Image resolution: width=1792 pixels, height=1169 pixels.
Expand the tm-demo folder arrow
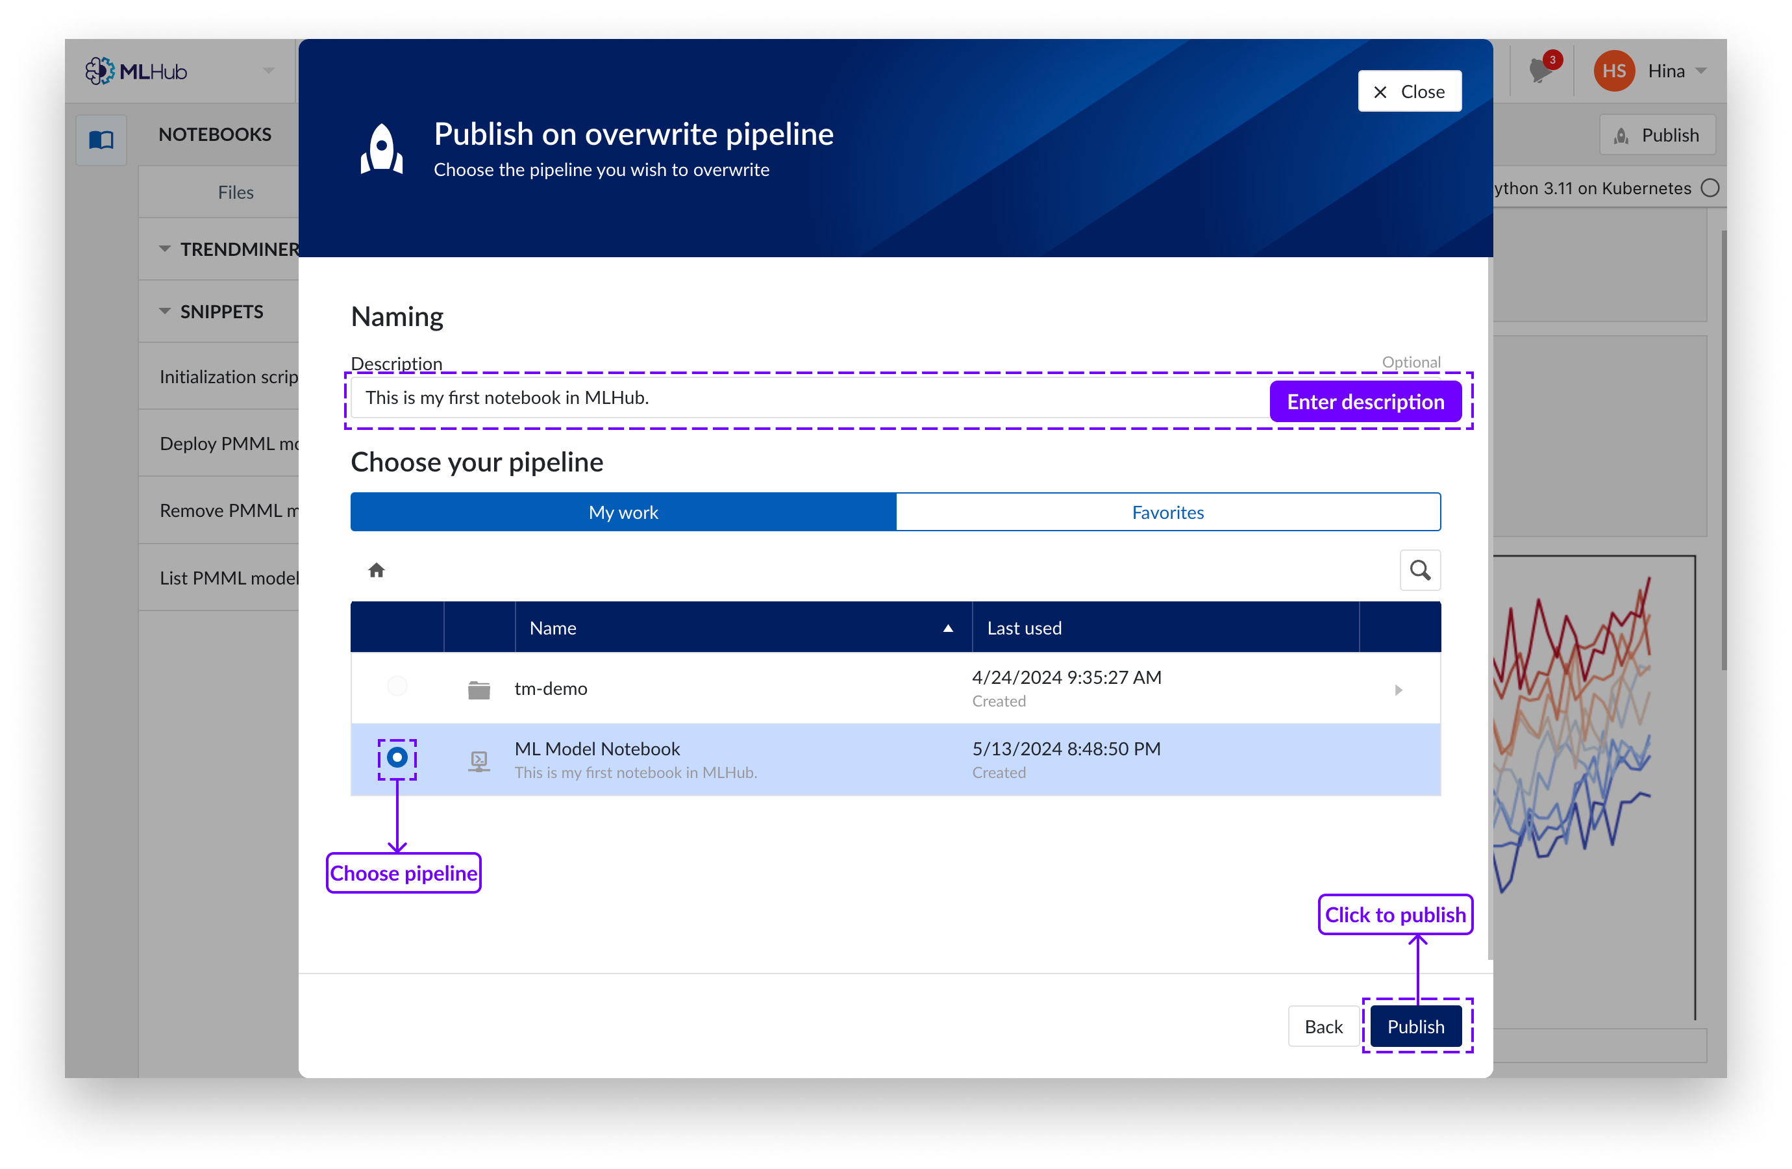tap(1398, 689)
